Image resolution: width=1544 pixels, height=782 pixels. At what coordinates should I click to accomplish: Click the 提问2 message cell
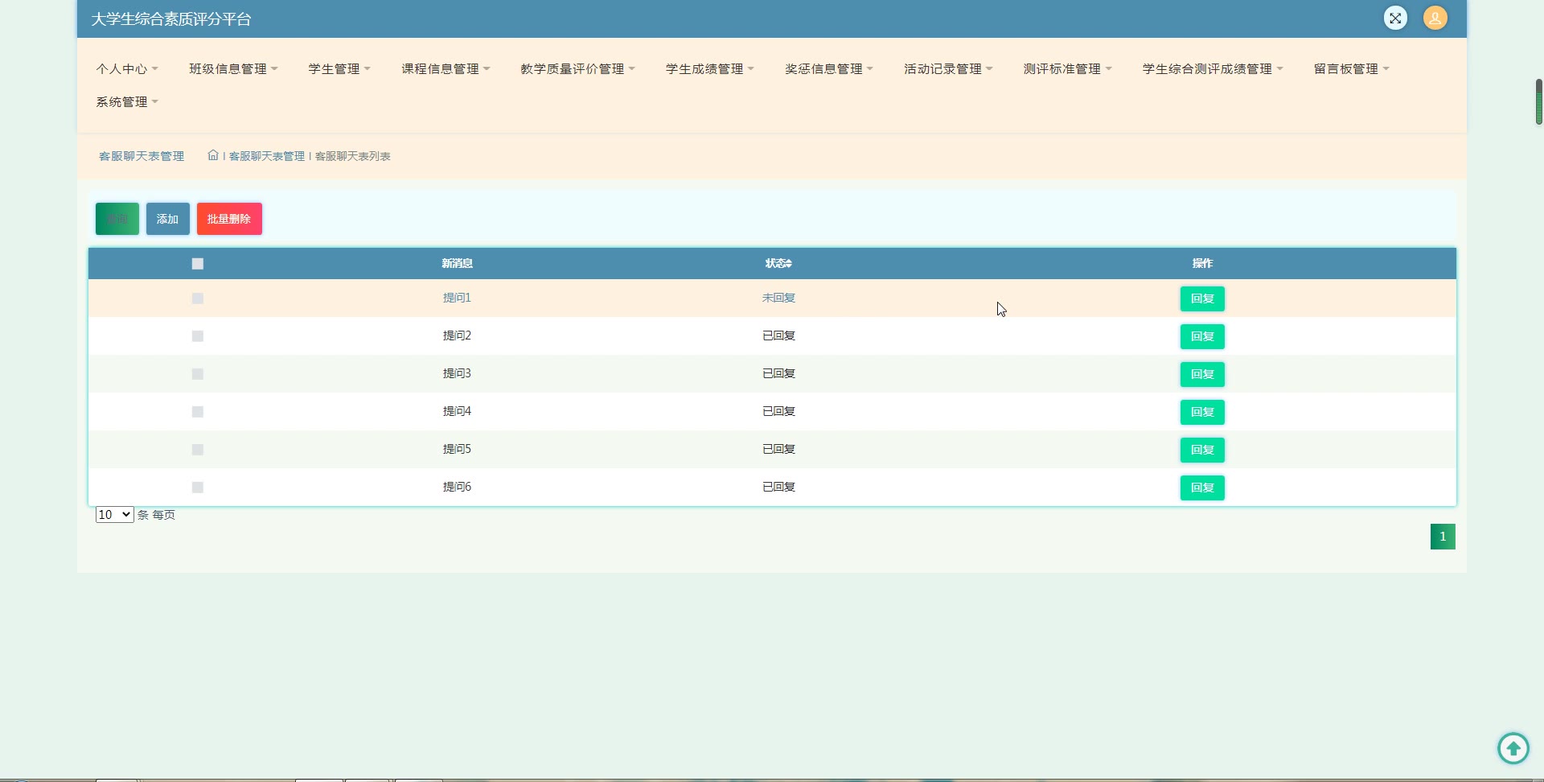457,335
